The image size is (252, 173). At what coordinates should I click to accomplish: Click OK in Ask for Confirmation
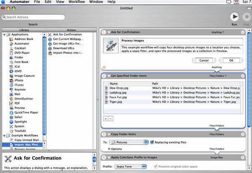tap(231, 60)
